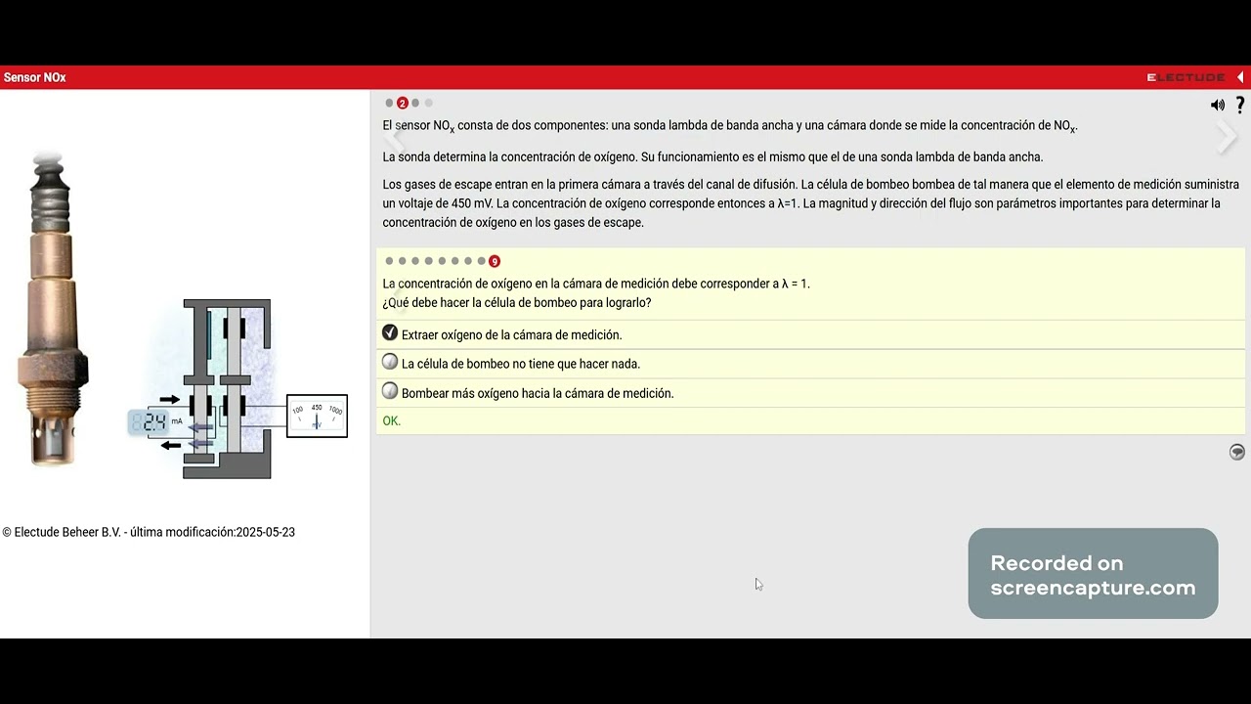Click the Electude Beheer copyright text
This screenshot has height=704, width=1251.
[149, 533]
